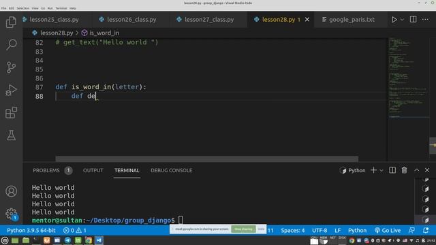
Task: Switch to lesson26_class.py tab
Action: click(x=131, y=20)
